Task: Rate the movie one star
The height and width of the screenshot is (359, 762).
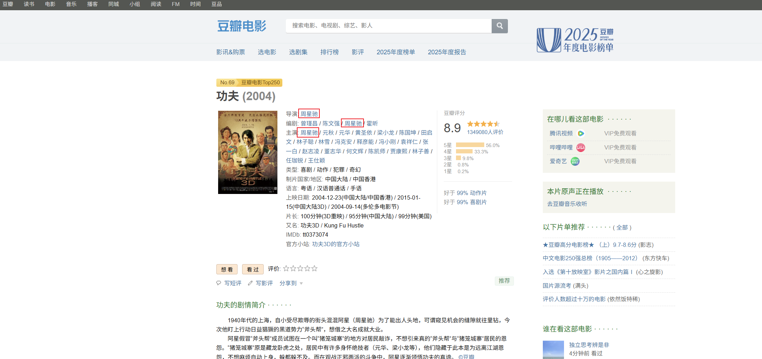Action: pyautogui.click(x=286, y=268)
